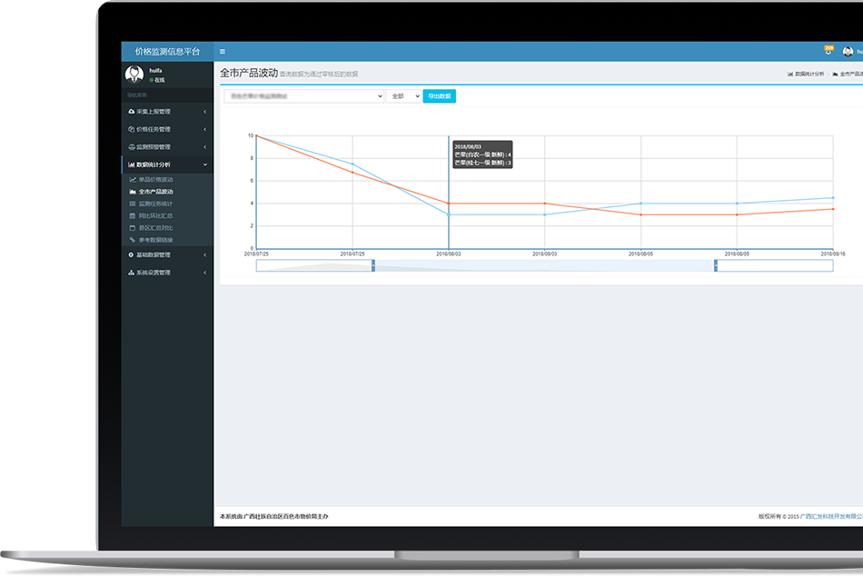Click the 价格监测信息平台 logo title
The image size is (863, 577).
pyautogui.click(x=167, y=52)
